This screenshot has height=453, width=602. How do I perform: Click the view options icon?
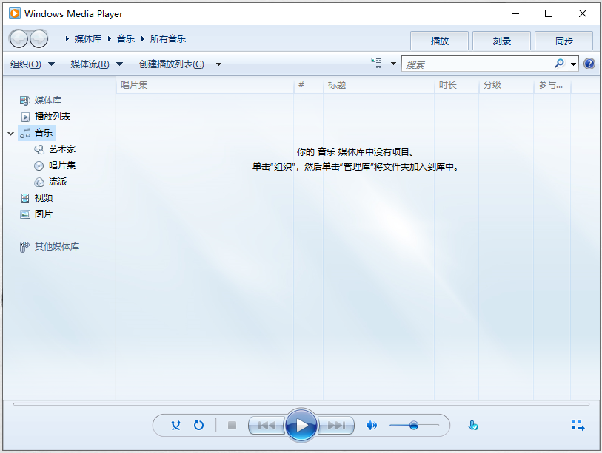(x=376, y=64)
